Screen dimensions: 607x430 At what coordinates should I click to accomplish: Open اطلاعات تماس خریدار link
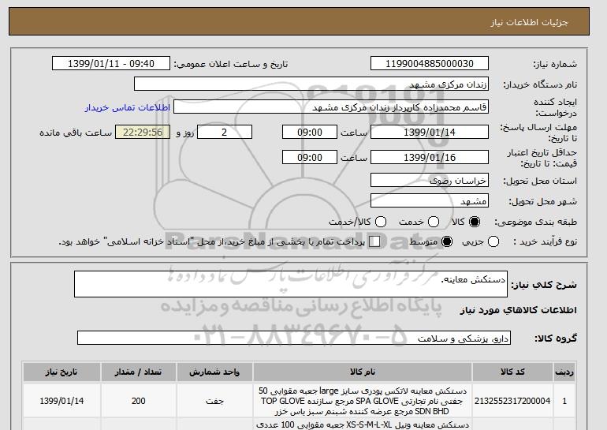(128, 107)
